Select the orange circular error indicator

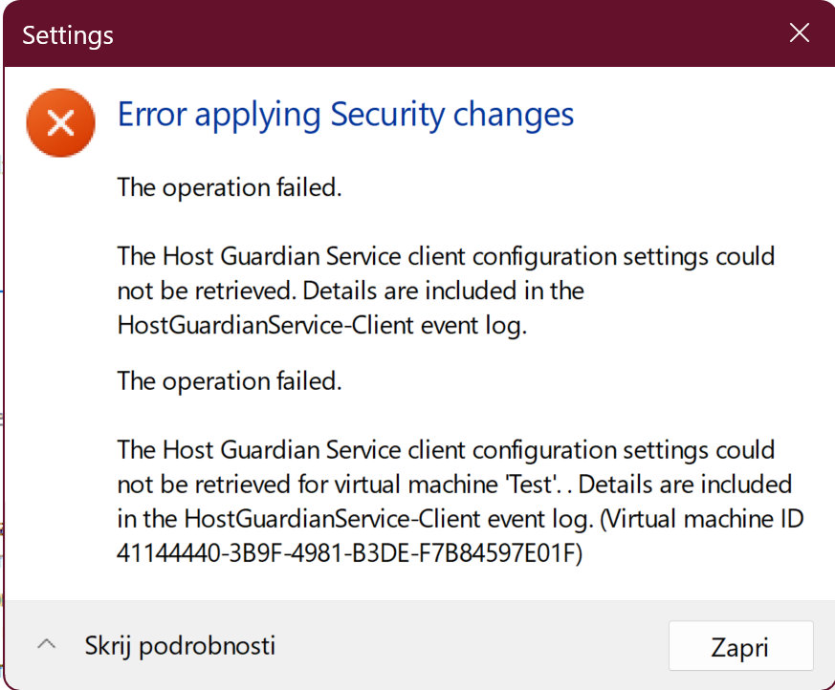(60, 122)
